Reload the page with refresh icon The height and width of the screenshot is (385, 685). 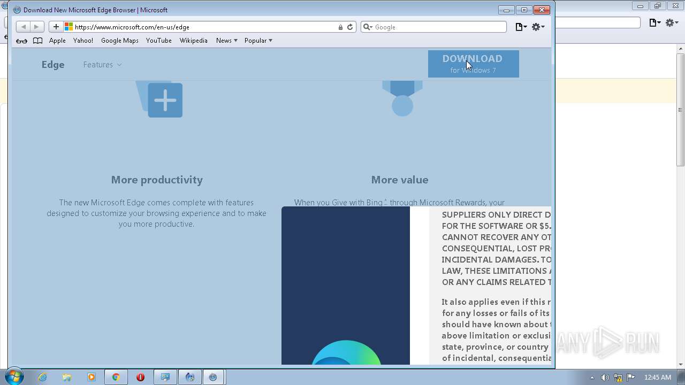(350, 27)
